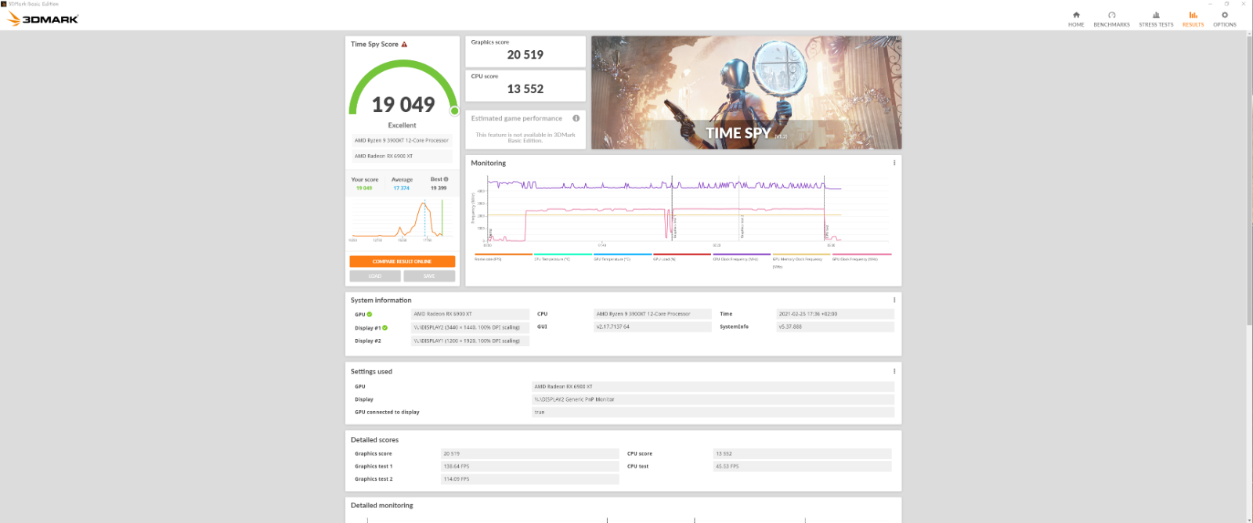Open the Settings used options menu
Image resolution: width=1253 pixels, height=523 pixels.
pyautogui.click(x=894, y=371)
